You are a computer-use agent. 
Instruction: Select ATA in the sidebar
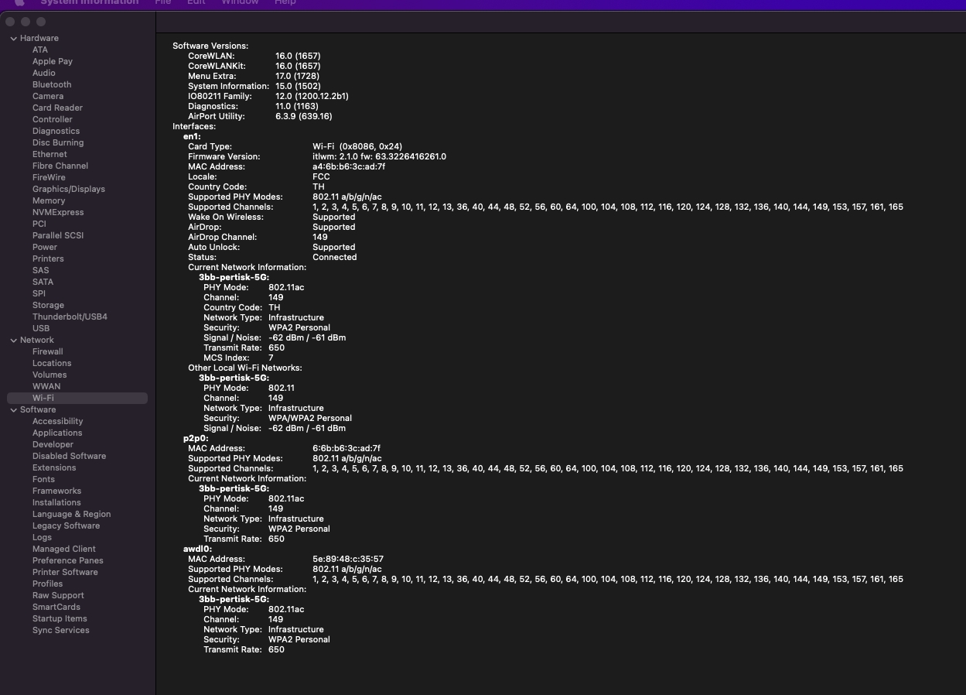(x=40, y=50)
